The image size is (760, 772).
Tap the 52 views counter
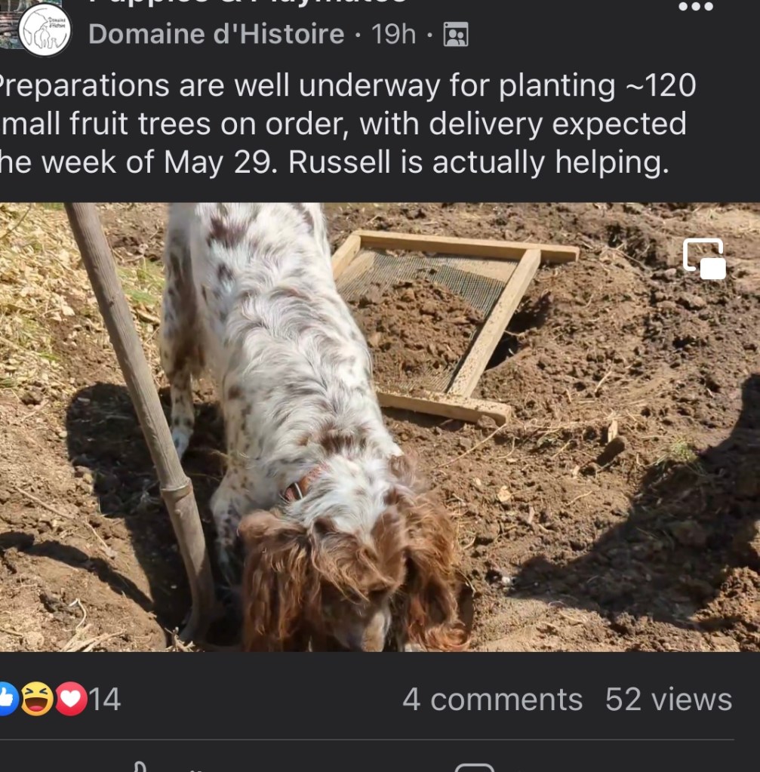tap(668, 700)
